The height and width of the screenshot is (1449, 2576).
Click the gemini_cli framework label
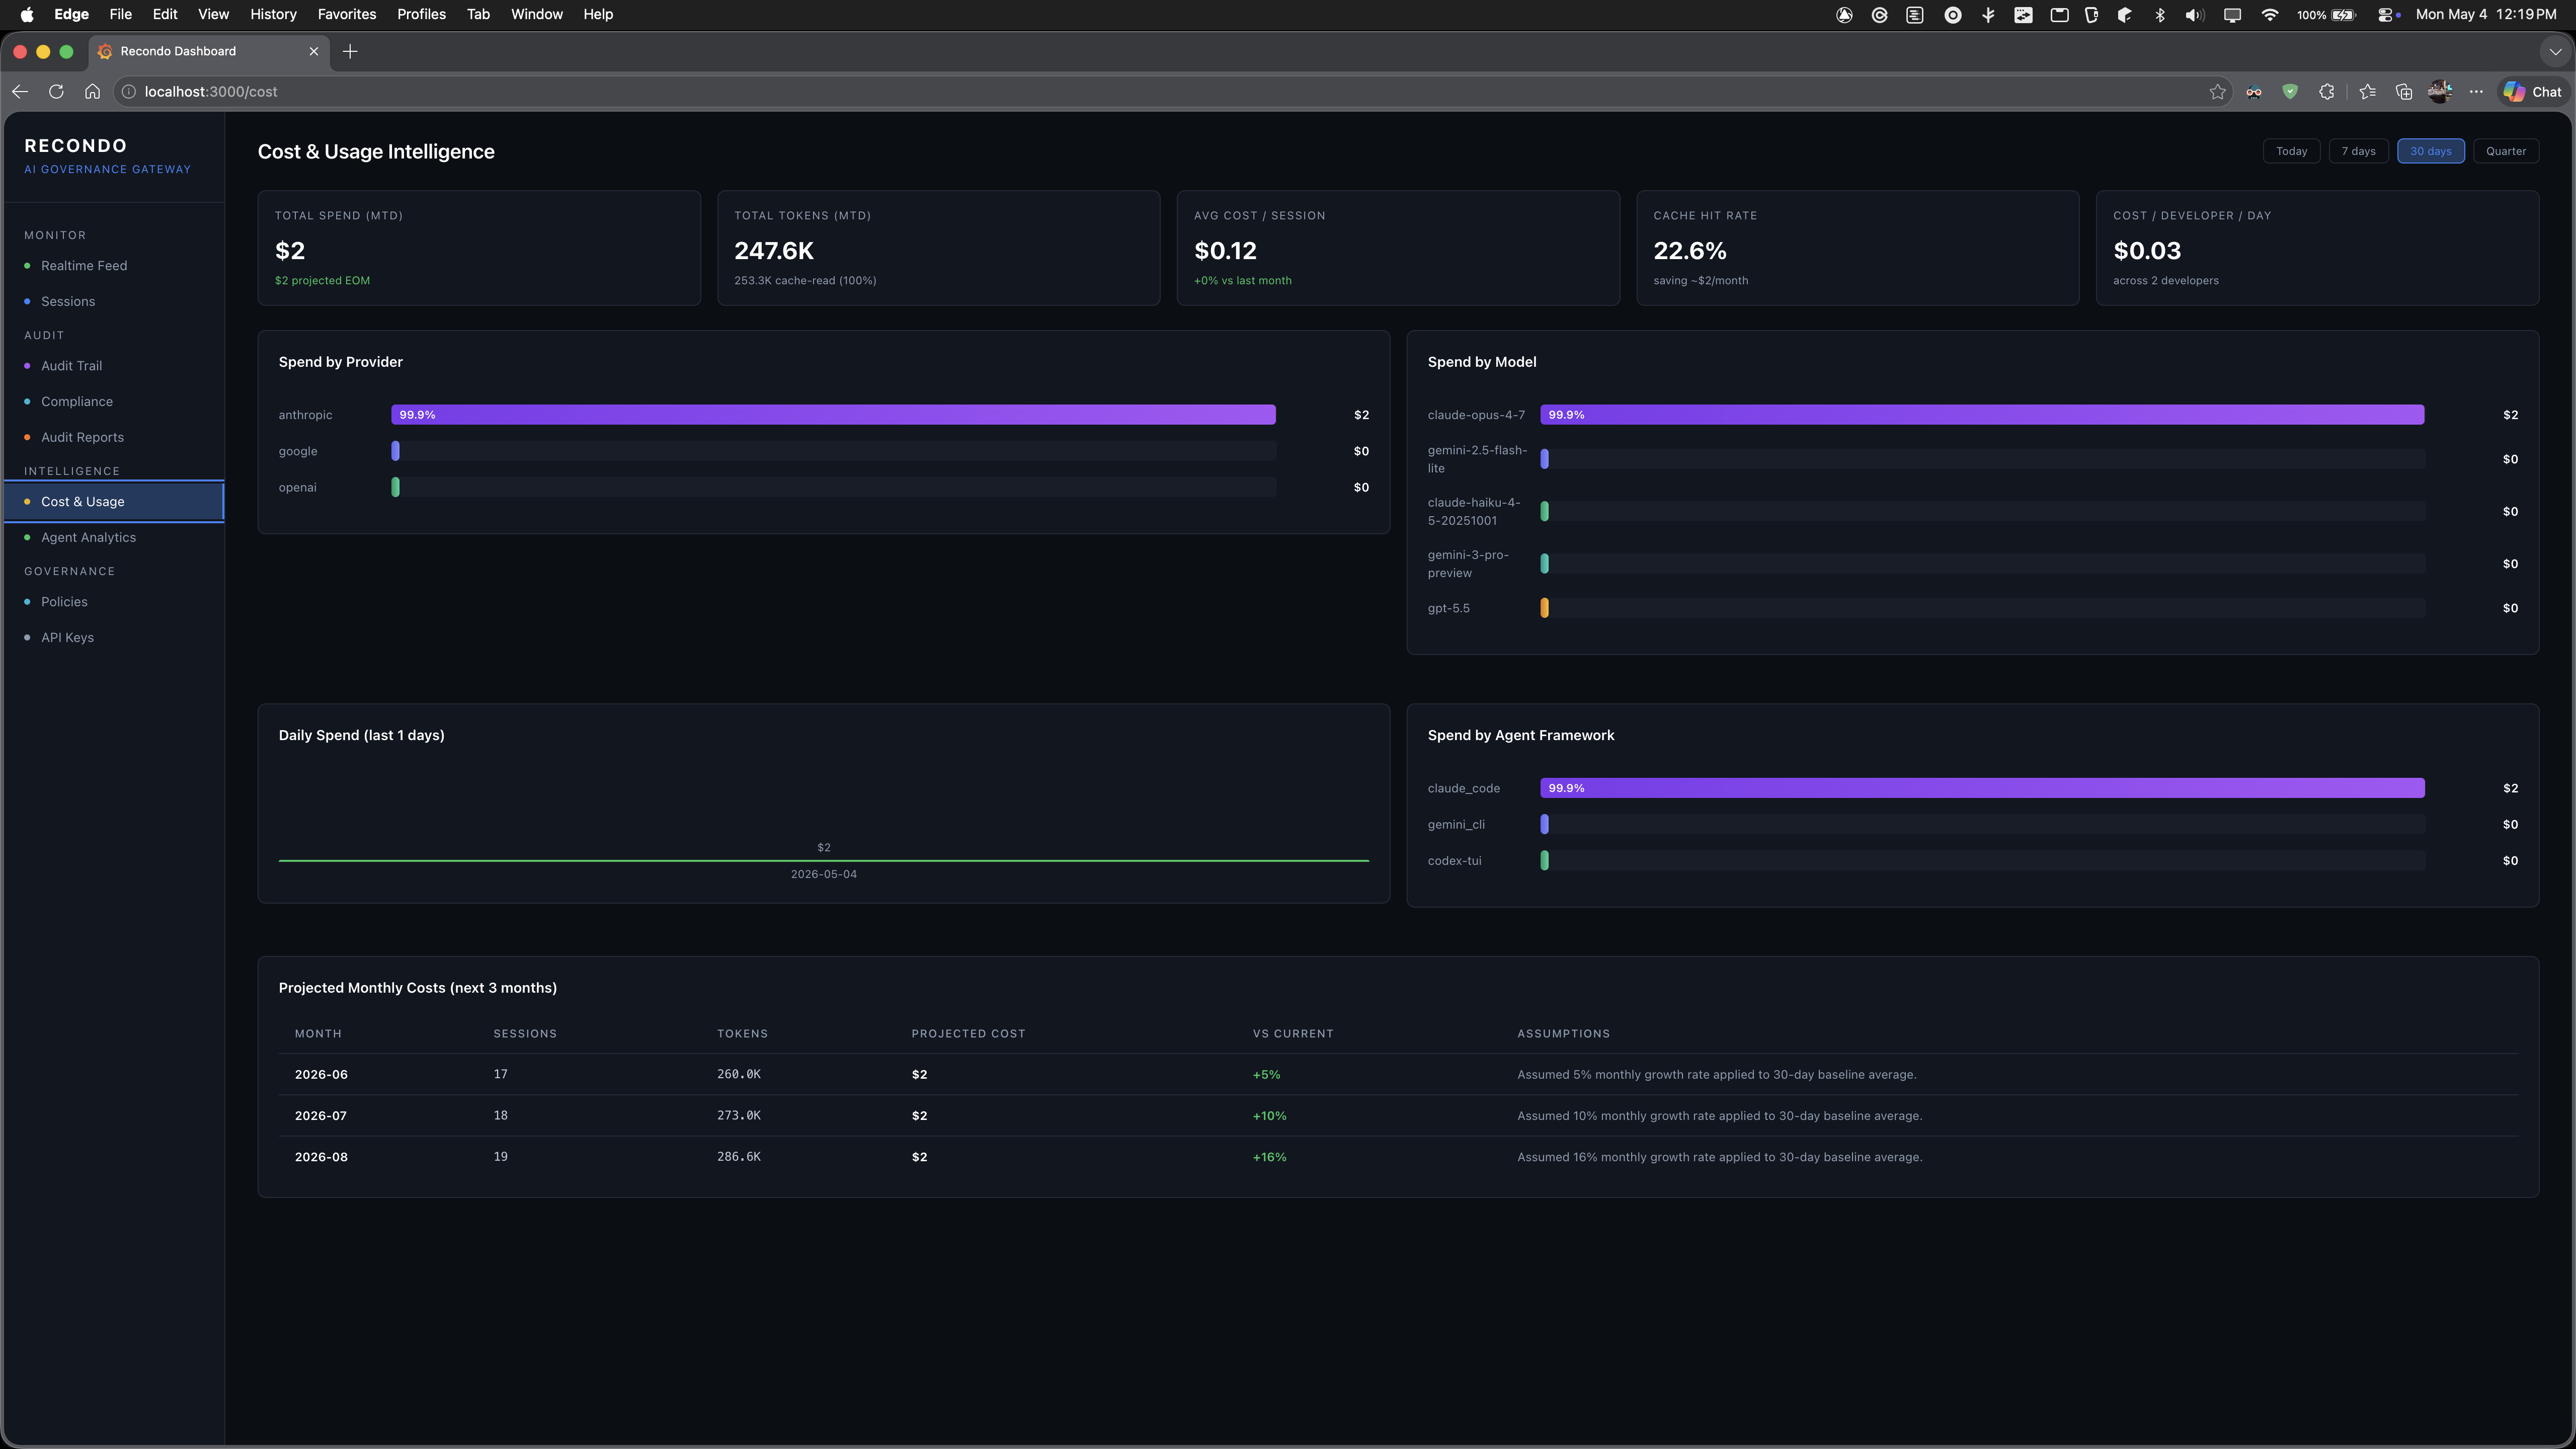click(x=1456, y=824)
